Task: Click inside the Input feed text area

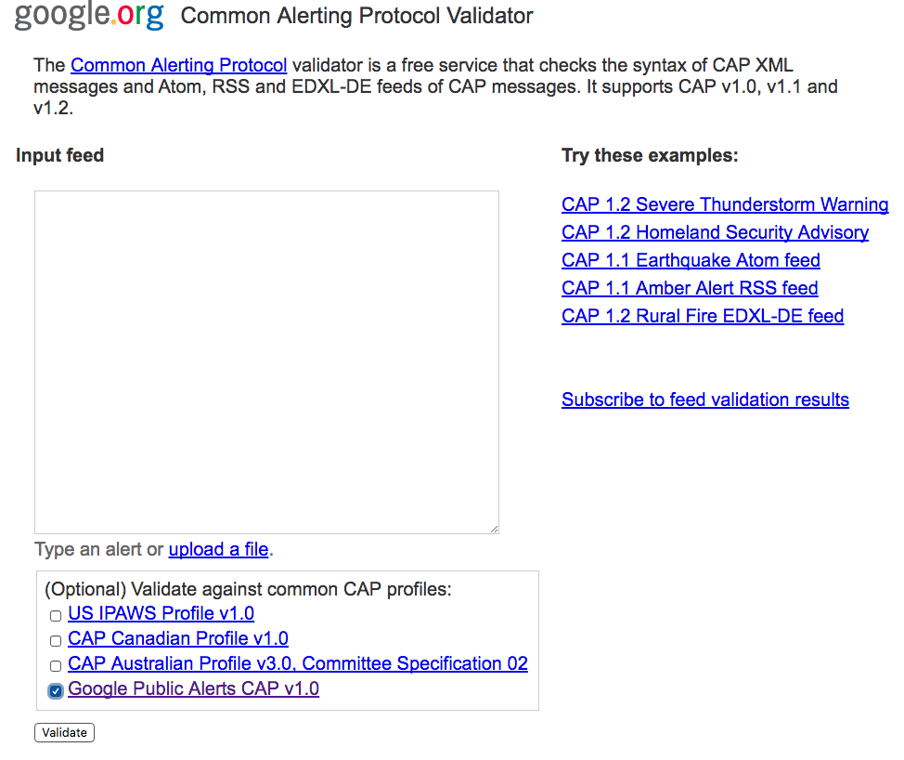Action: point(266,362)
